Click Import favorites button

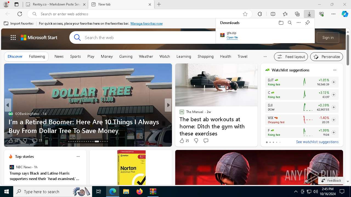pyautogui.click(x=19, y=24)
